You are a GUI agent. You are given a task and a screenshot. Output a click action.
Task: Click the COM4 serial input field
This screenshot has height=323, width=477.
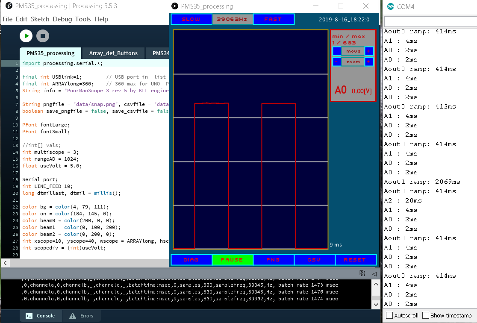coord(430,21)
